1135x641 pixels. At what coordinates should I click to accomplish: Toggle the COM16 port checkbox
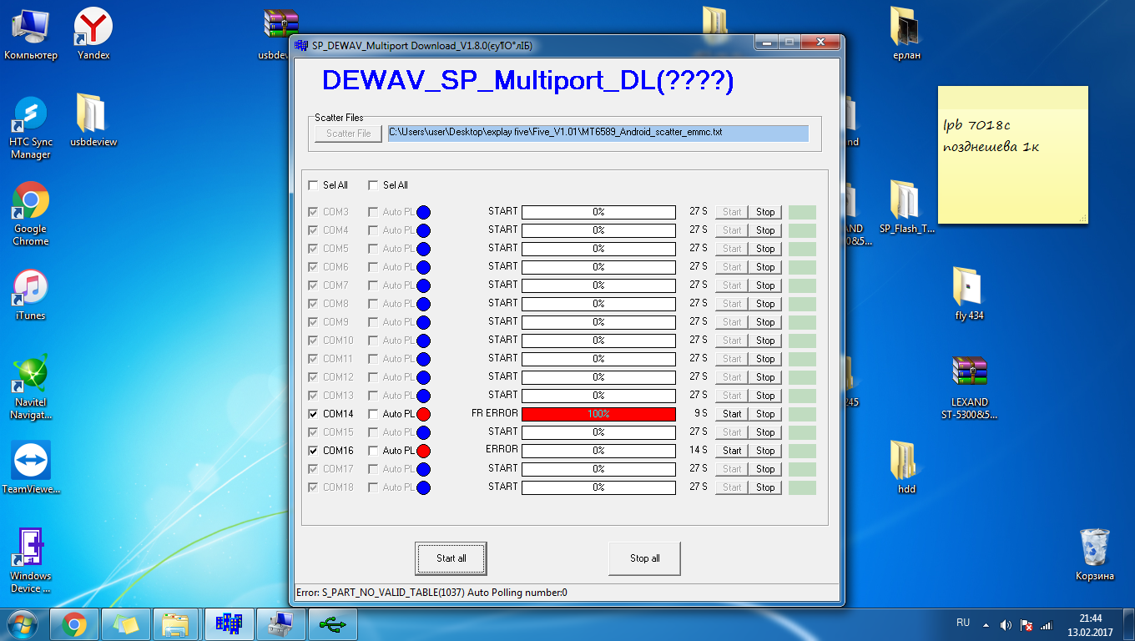pos(313,451)
